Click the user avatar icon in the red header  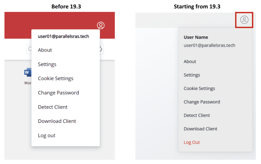[100, 25]
